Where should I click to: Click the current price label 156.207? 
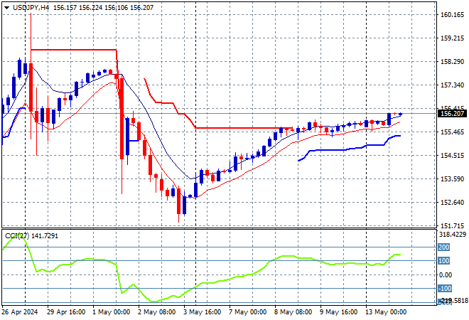[x=452, y=114]
